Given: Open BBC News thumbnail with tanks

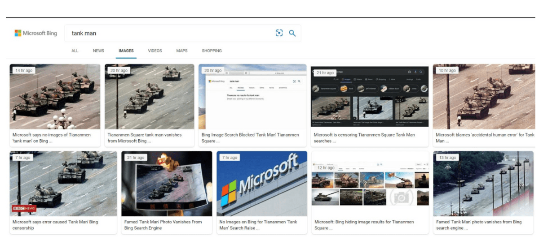Looking at the screenshot, I should [x=63, y=184].
